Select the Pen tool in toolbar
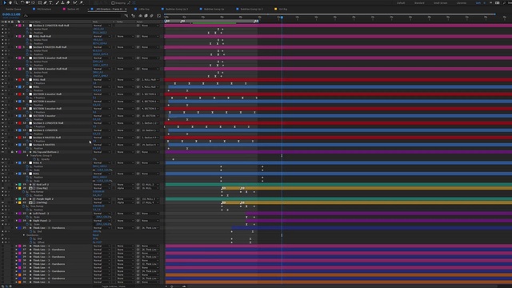 point(45,2)
